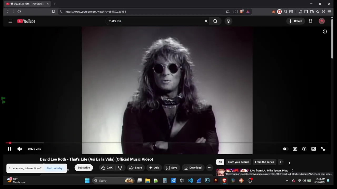The height and width of the screenshot is (189, 337).
Task: Open the video info card icon
Action: [x=325, y=31]
